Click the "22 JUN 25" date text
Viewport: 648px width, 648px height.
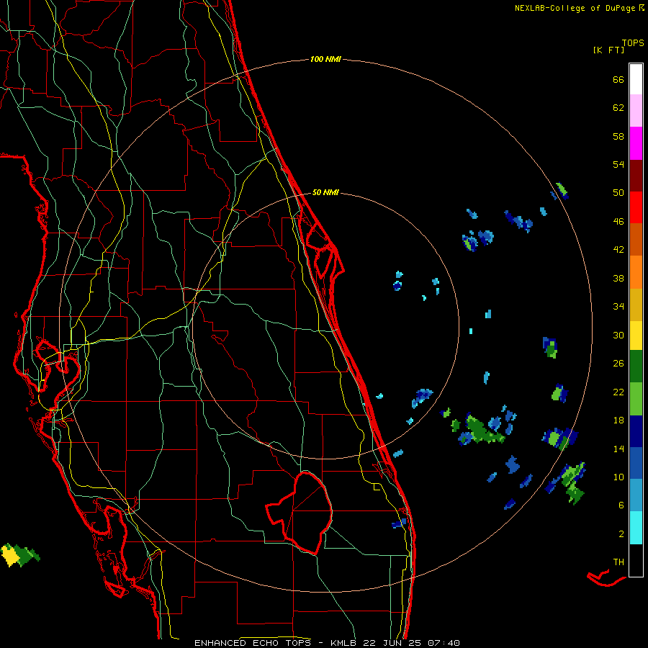(x=393, y=643)
